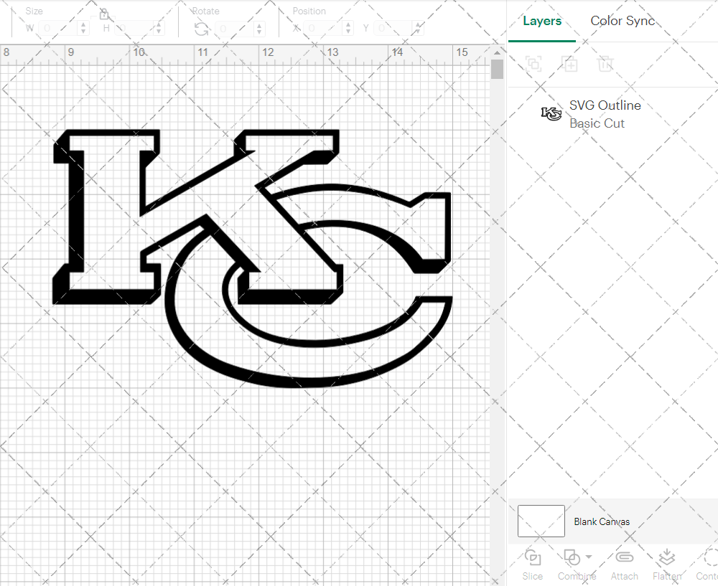Switch to the Color Sync tab
This screenshot has width=718, height=586.
[623, 21]
